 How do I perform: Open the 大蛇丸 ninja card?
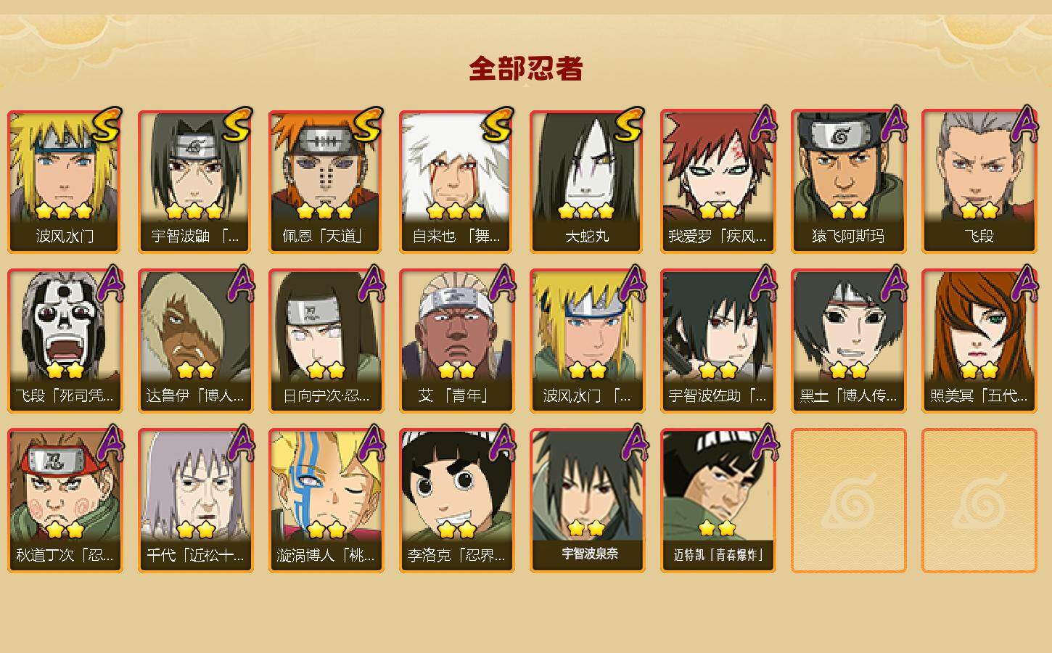point(587,181)
